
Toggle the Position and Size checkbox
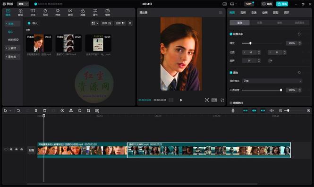click(231, 34)
